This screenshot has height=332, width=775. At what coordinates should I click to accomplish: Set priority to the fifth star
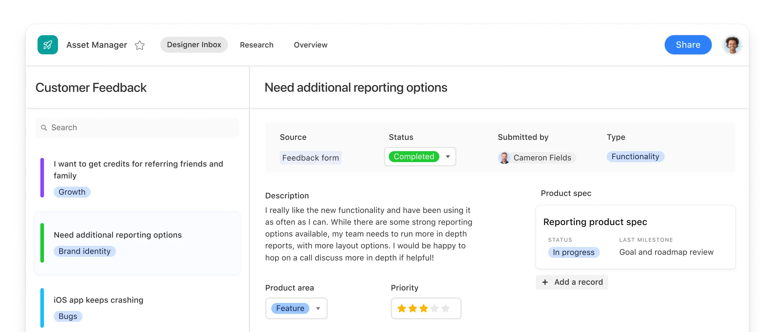pos(445,308)
